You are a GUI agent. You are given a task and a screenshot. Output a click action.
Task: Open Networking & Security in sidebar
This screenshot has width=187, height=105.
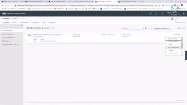pyautogui.click(x=12, y=45)
